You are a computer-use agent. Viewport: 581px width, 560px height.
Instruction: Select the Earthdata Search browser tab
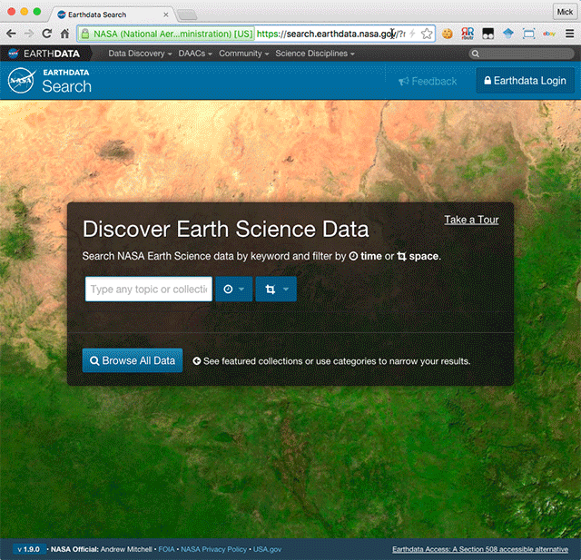click(x=111, y=15)
